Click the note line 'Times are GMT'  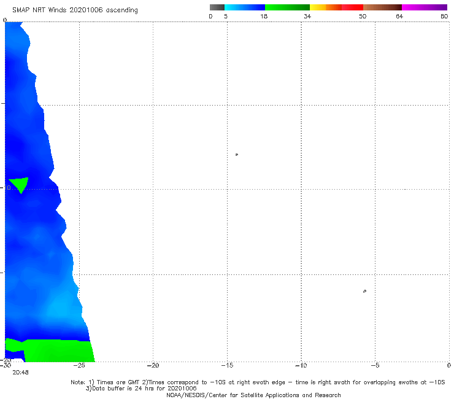(x=117, y=382)
